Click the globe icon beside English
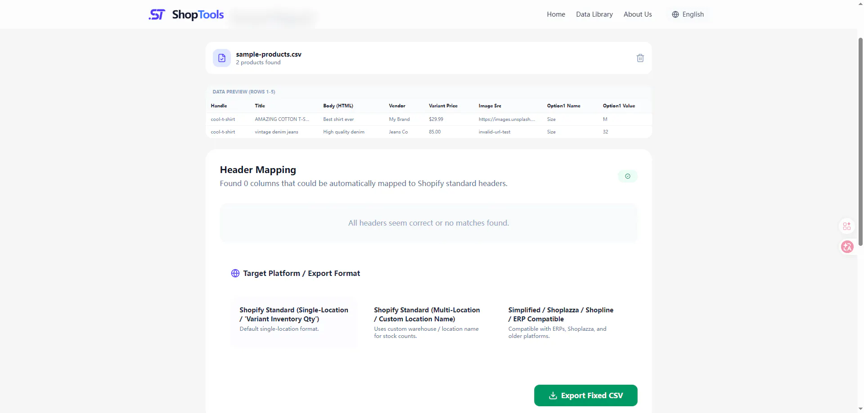This screenshot has height=413, width=864. coord(675,14)
